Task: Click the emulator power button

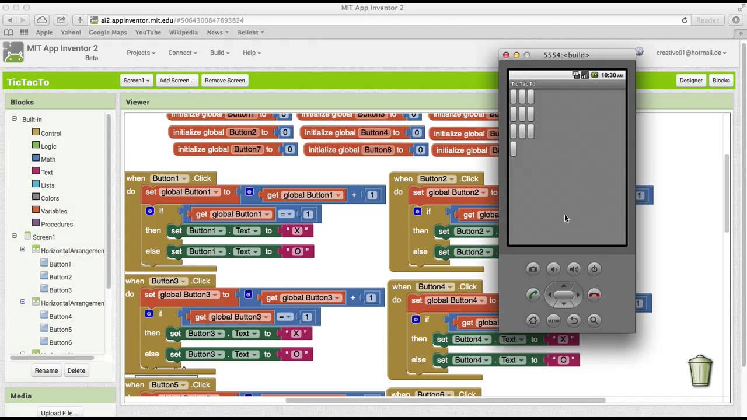Action: coord(594,269)
